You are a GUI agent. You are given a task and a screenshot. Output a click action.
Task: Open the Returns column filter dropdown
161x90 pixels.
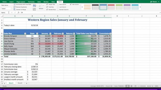[74, 33]
